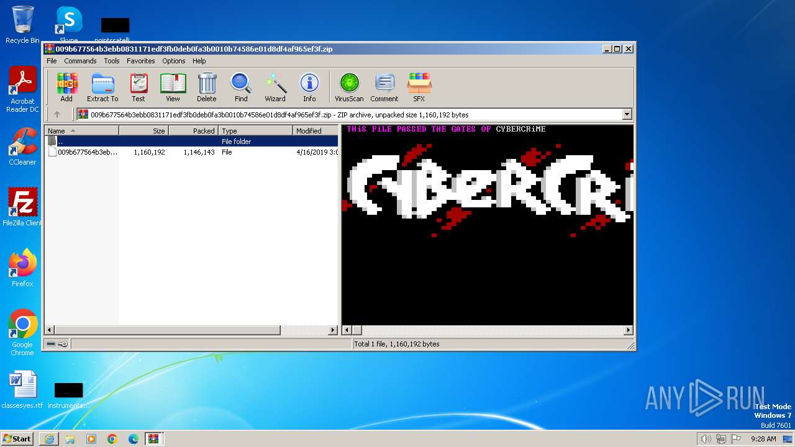Image resolution: width=795 pixels, height=447 pixels.
Task: Click the Test archive icon
Action: pyautogui.click(x=139, y=87)
